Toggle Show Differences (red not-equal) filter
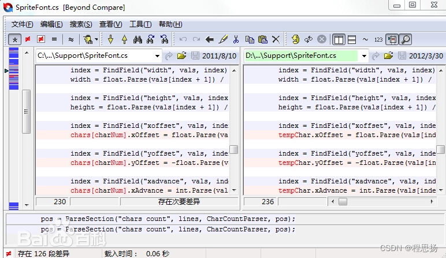 click(x=28, y=39)
